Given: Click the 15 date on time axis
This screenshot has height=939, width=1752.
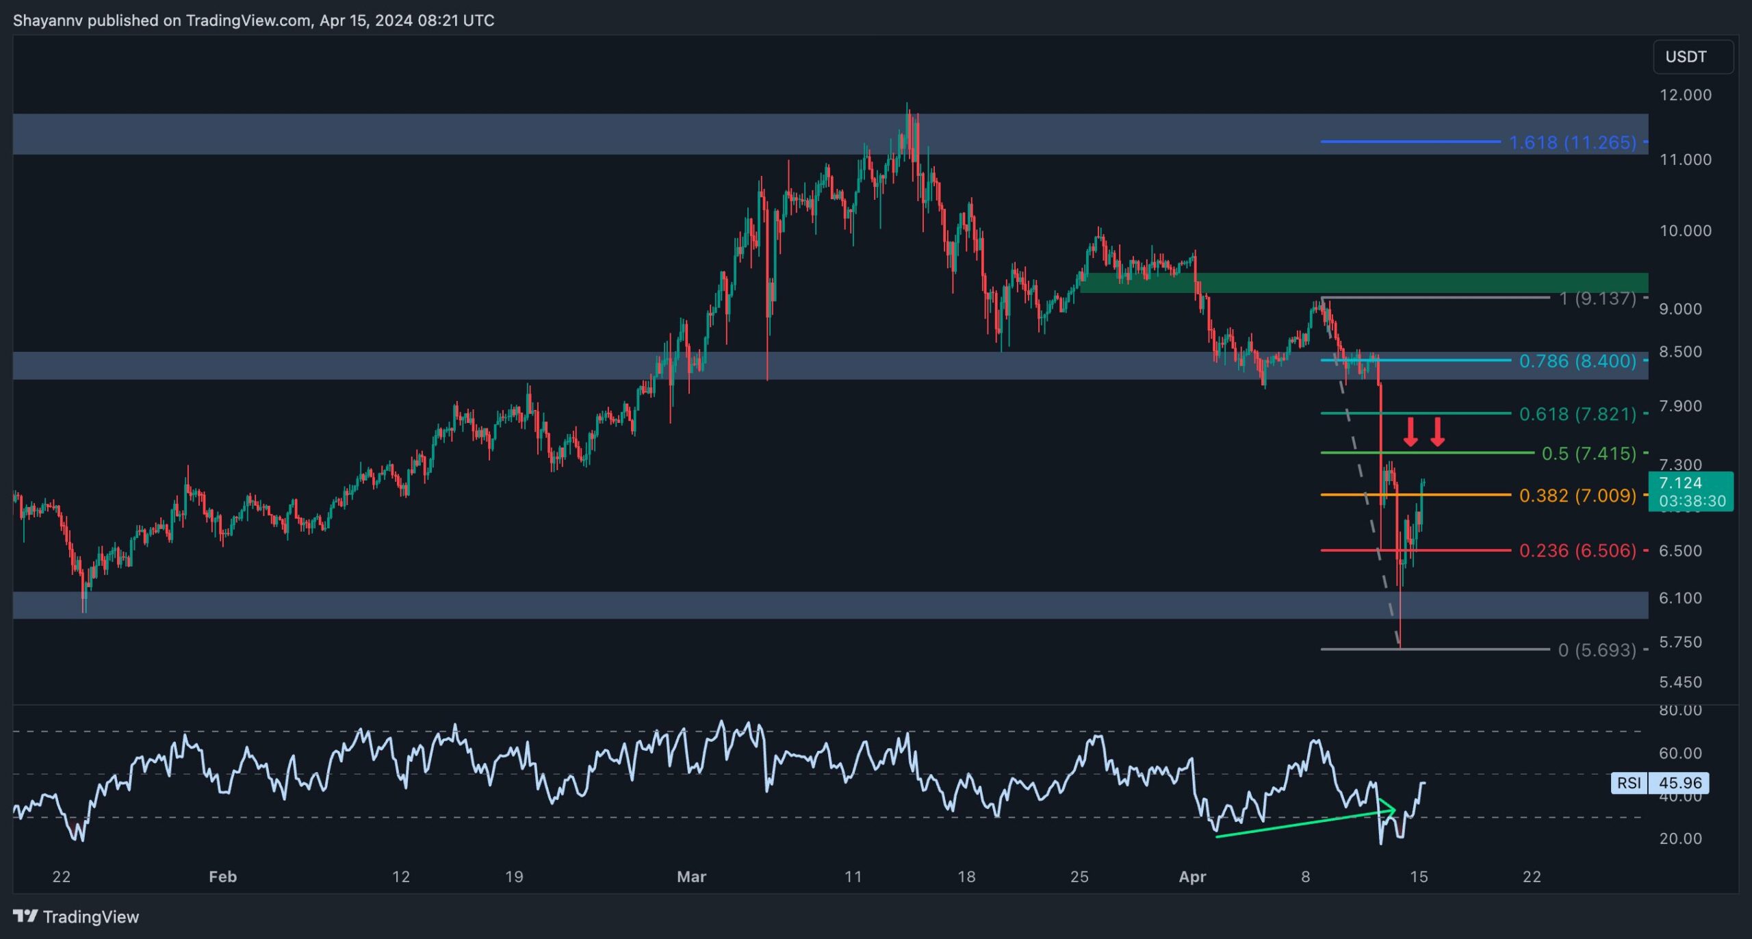Looking at the screenshot, I should pos(1419,876).
